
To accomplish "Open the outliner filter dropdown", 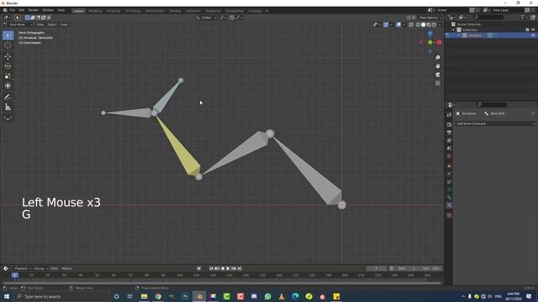I will (524, 17).
